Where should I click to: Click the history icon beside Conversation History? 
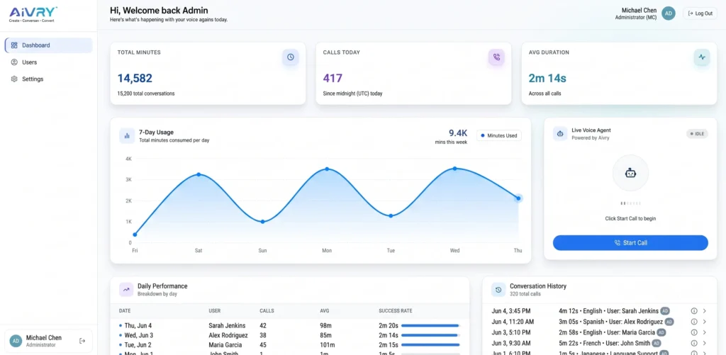498,290
